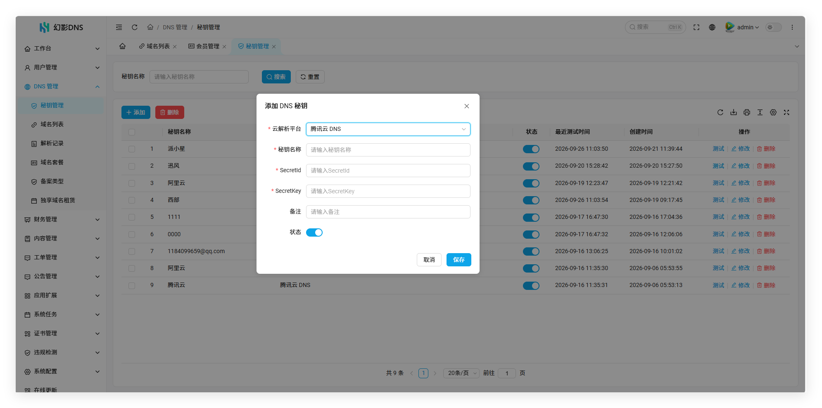Click 测试 link for 派小星 row
Image resolution: width=822 pixels, height=408 pixels.
point(718,149)
